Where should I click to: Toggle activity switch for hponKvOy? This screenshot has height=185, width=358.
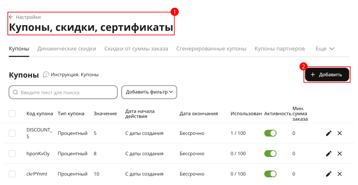(x=270, y=154)
